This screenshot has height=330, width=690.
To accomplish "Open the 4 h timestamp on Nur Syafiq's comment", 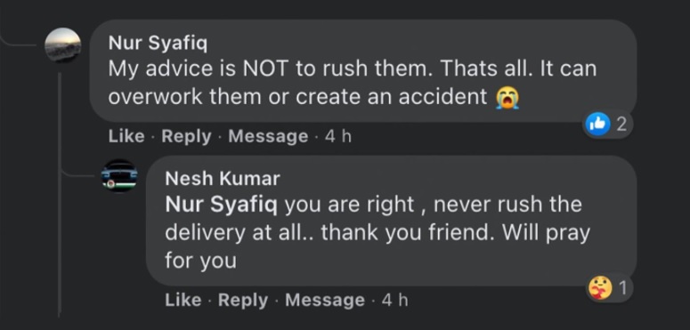I will (x=338, y=136).
